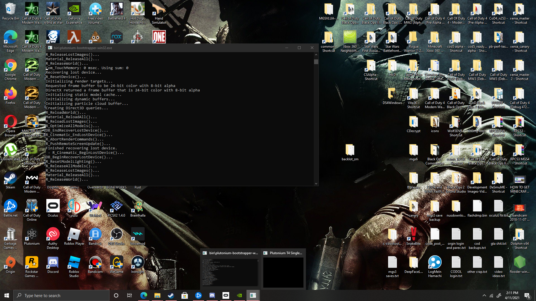Image resolution: width=536 pixels, height=301 pixels.
Task: Launch WeGame from the desktop
Action: point(116,265)
